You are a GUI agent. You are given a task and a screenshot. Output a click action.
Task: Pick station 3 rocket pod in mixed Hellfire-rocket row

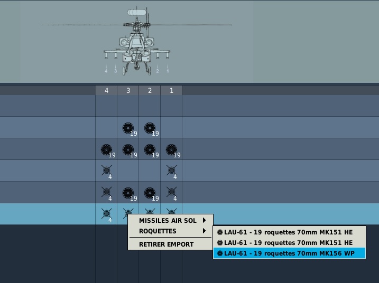point(128,193)
